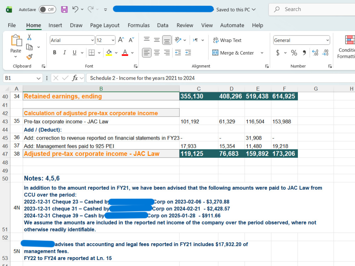Open the File menu

(x=12, y=25)
